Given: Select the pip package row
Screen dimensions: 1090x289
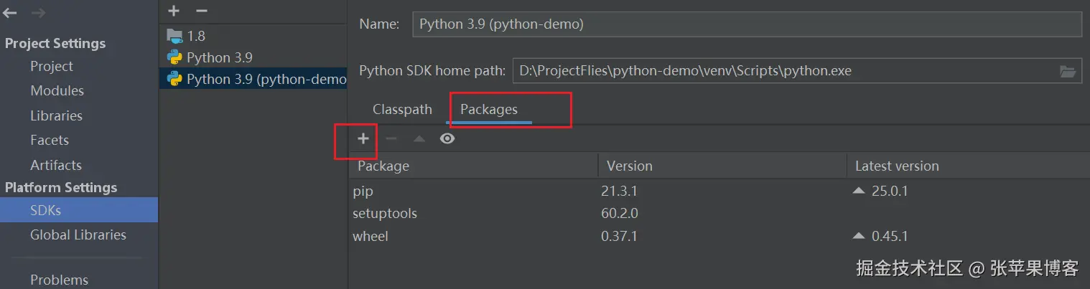Looking at the screenshot, I should [x=474, y=191].
